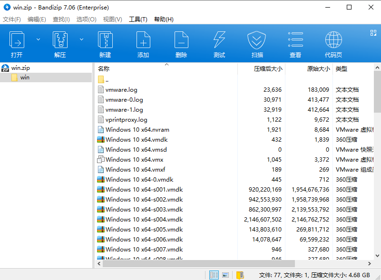Click the toolbar customize grid icon
Image resolution: width=381 pixels, height=280 pixels.
click(x=373, y=33)
